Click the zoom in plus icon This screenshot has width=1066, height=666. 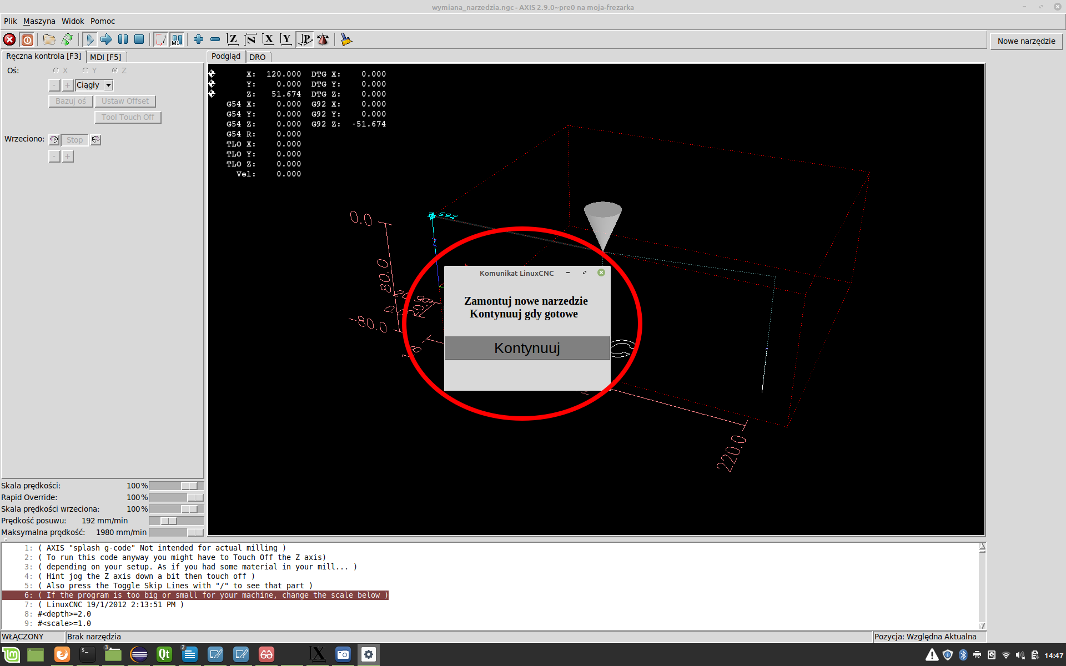(x=198, y=39)
